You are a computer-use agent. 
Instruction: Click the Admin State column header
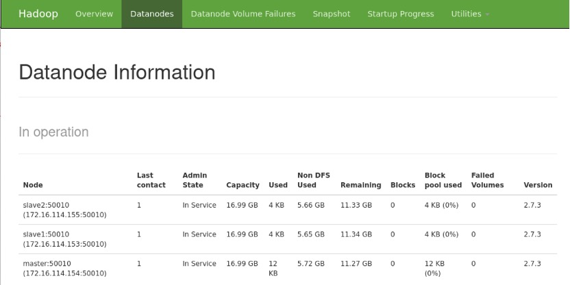[x=195, y=180]
